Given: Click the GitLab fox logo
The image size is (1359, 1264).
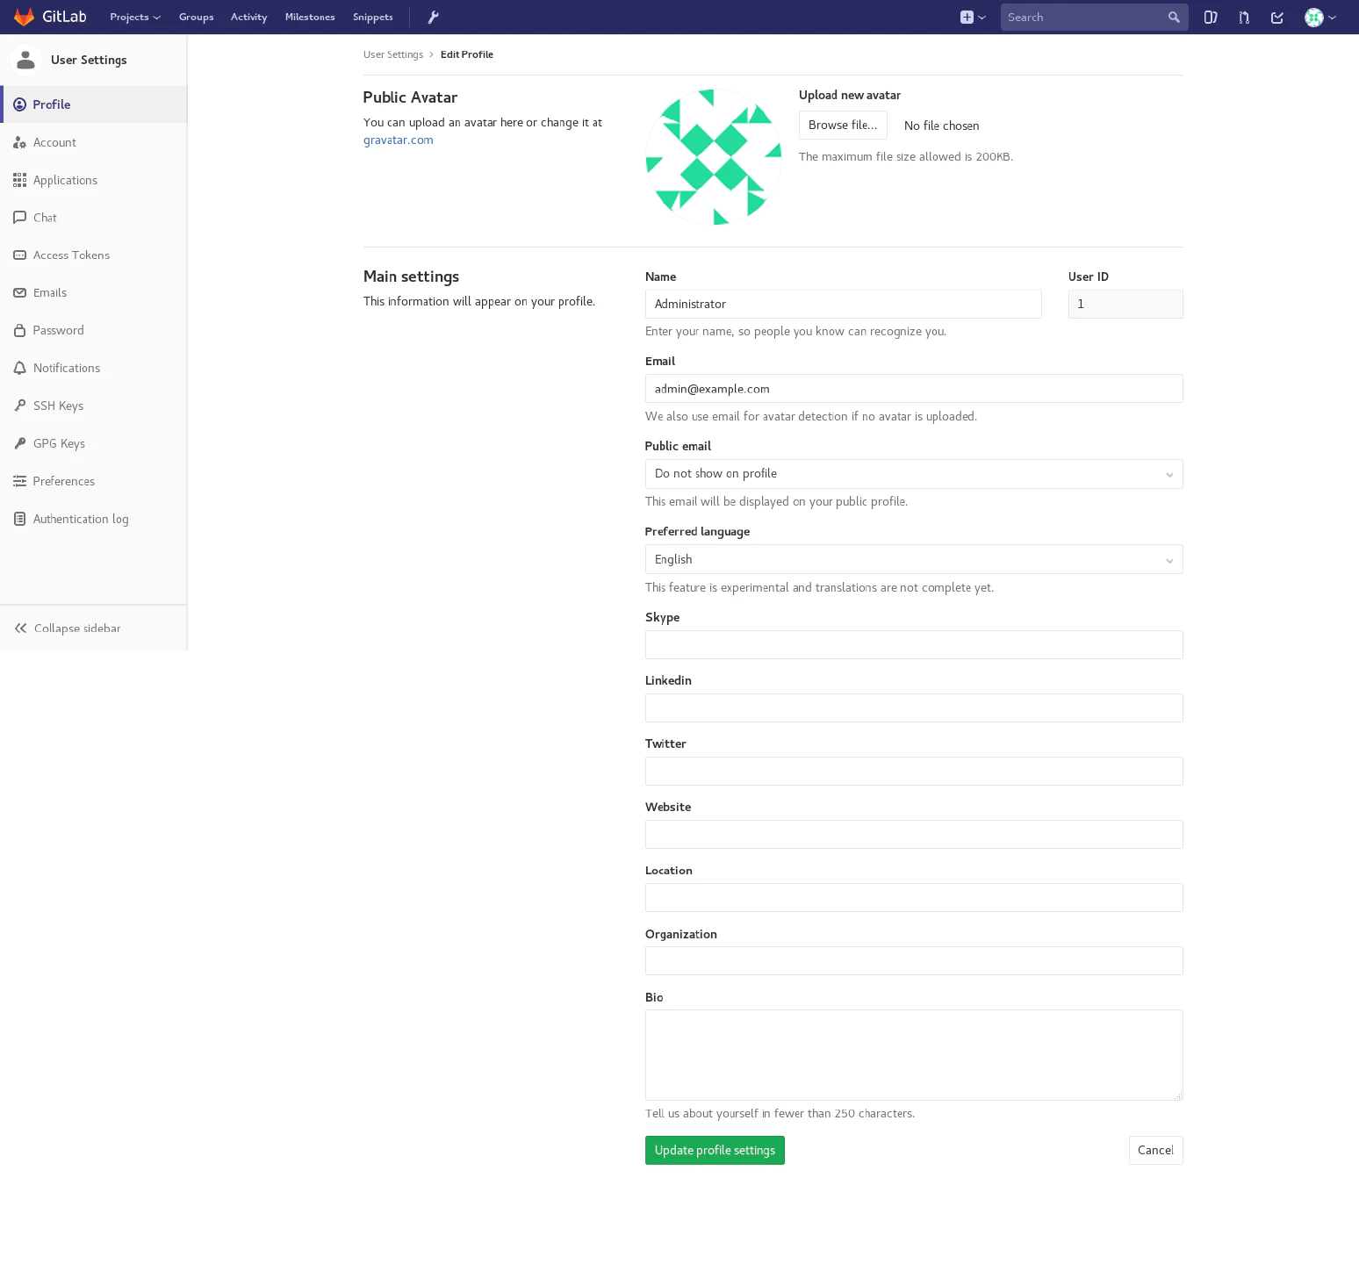Looking at the screenshot, I should click(x=24, y=17).
